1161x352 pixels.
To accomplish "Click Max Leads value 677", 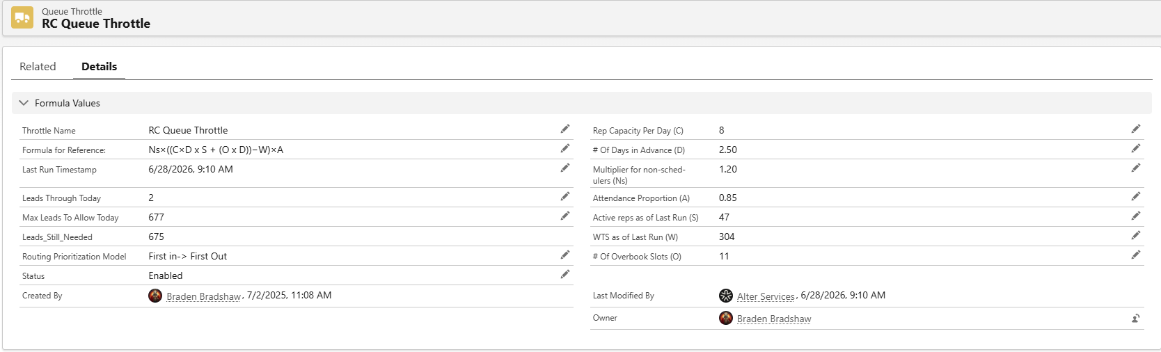I will click(156, 217).
